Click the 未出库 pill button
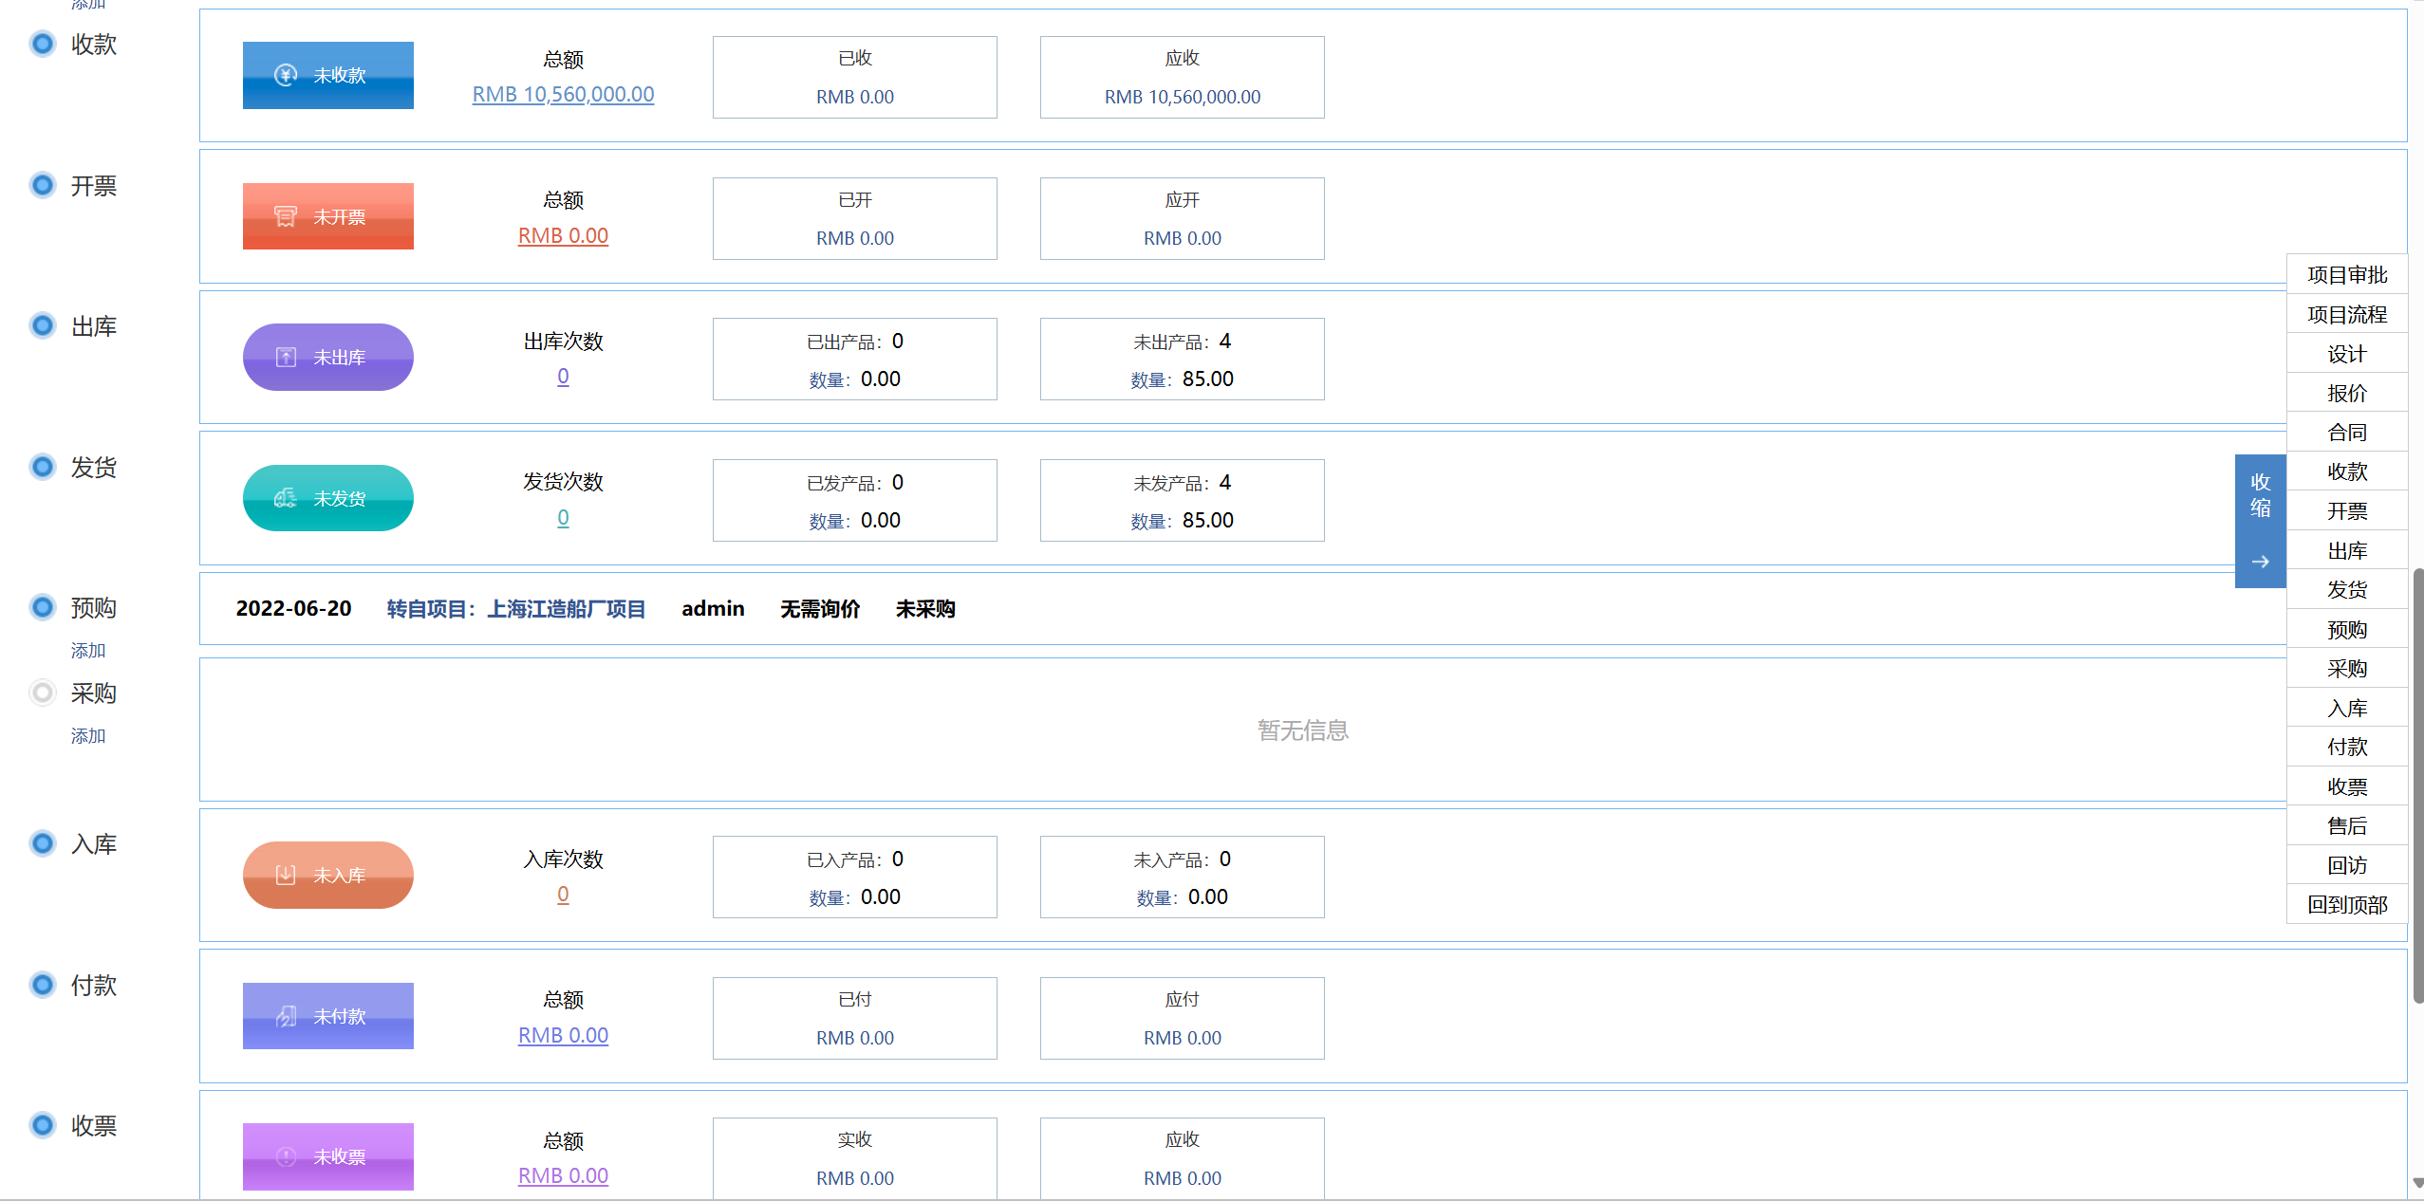Screen dimensions: 2424x1201 click(x=327, y=358)
